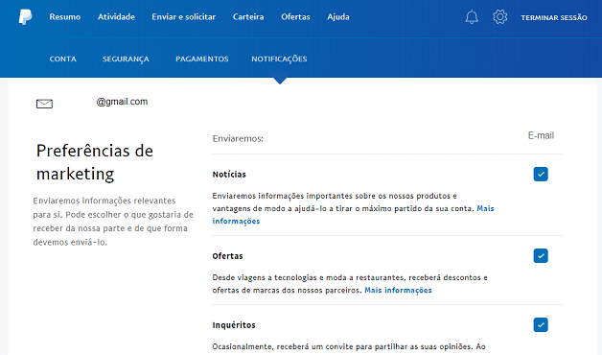
Task: Open the Atividade menu item
Action: coord(116,17)
